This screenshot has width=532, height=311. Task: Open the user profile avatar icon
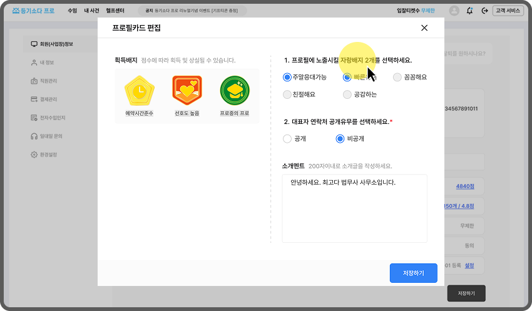[454, 11]
